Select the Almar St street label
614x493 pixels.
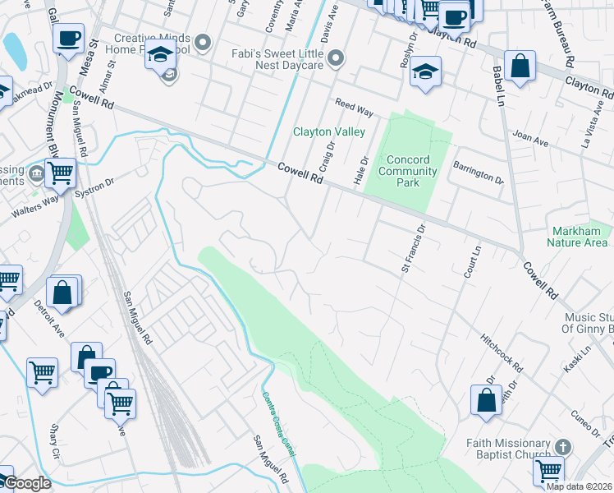[108, 76]
